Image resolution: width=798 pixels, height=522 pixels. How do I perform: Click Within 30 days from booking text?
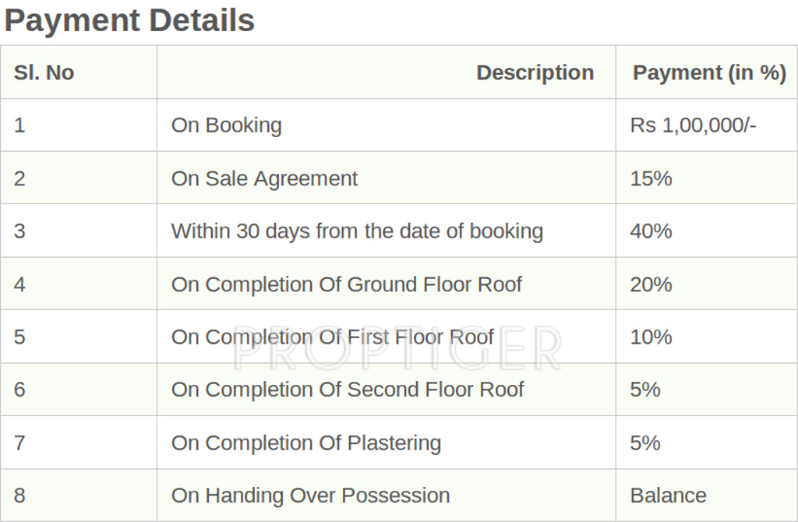click(357, 231)
